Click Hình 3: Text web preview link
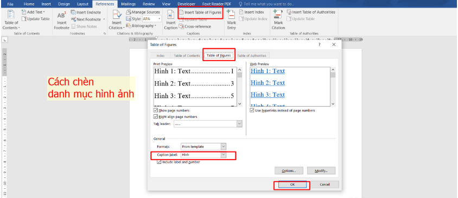This screenshot has width=458, height=198. tap(268, 95)
